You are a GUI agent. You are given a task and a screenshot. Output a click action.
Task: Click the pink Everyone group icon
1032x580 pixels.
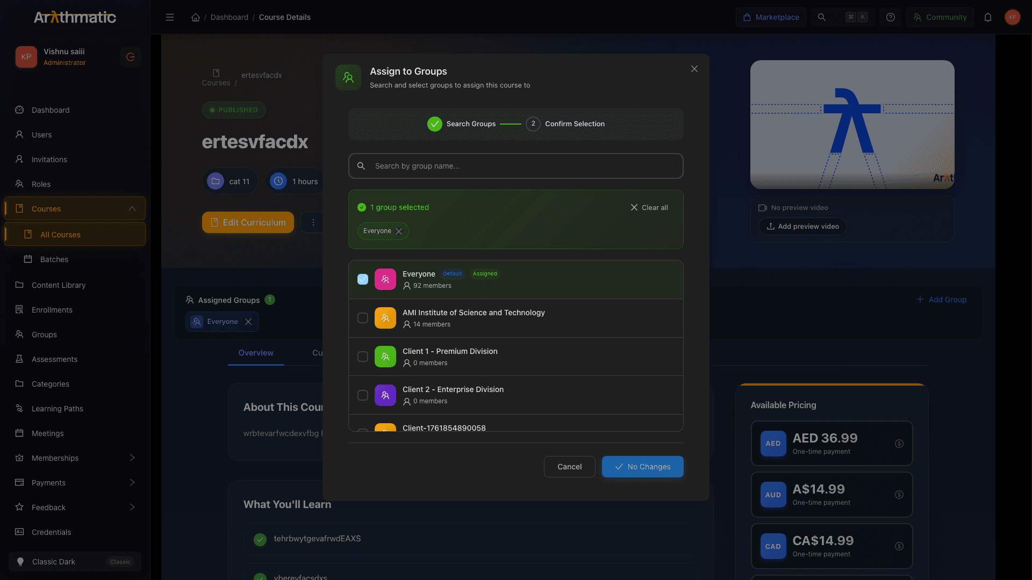[385, 279]
